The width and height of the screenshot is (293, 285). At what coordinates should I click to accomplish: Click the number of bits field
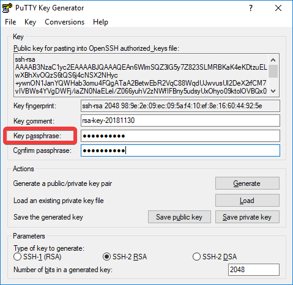point(254,270)
